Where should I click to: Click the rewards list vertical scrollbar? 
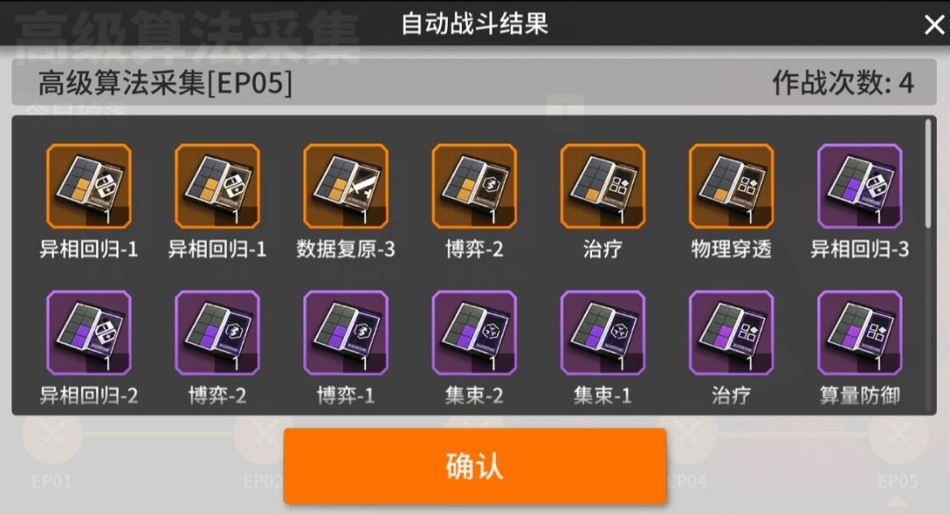coord(928,173)
